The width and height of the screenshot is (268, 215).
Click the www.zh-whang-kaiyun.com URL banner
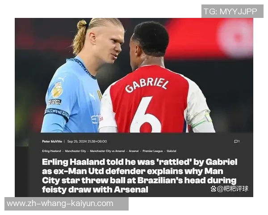[67, 204]
